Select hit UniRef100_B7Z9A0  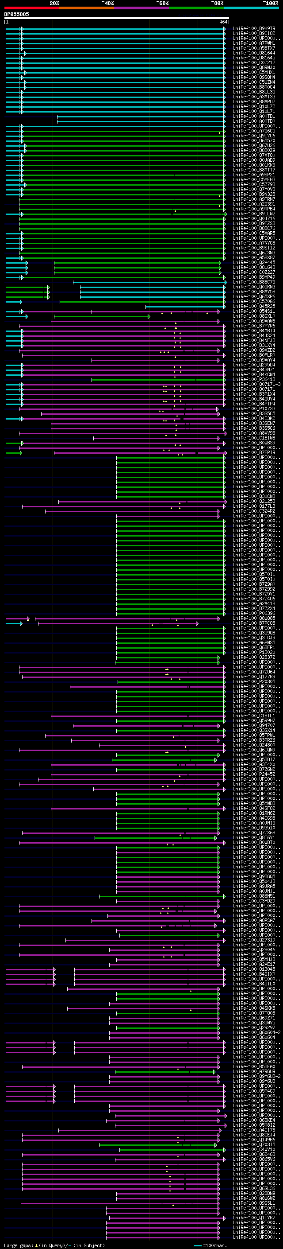pos(254,584)
